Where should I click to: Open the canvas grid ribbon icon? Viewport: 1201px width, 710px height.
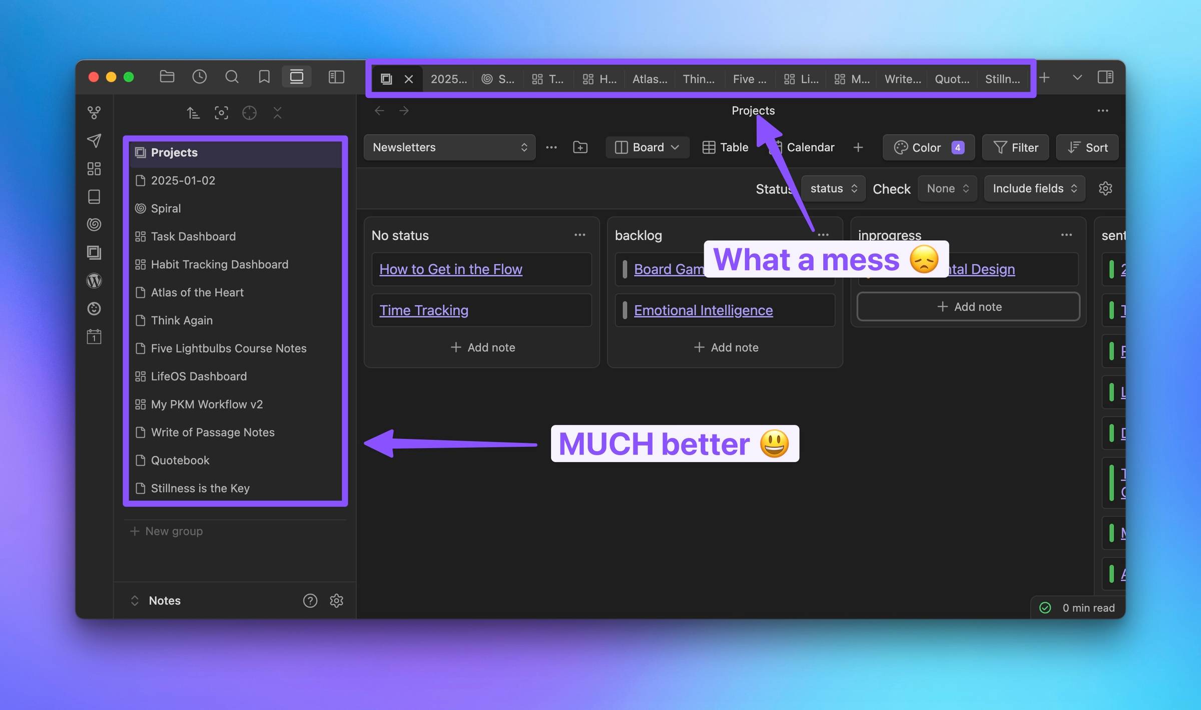[94, 168]
